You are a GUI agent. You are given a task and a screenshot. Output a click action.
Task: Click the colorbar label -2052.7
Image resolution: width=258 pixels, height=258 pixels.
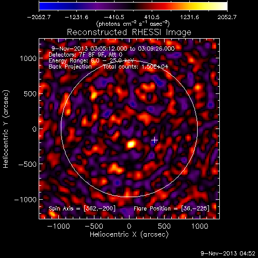[x=39, y=17]
